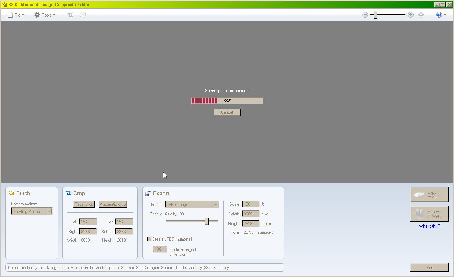Viewport: 454px width, 277px height.
Task: Click the Left crop value field
Action: coord(88,222)
